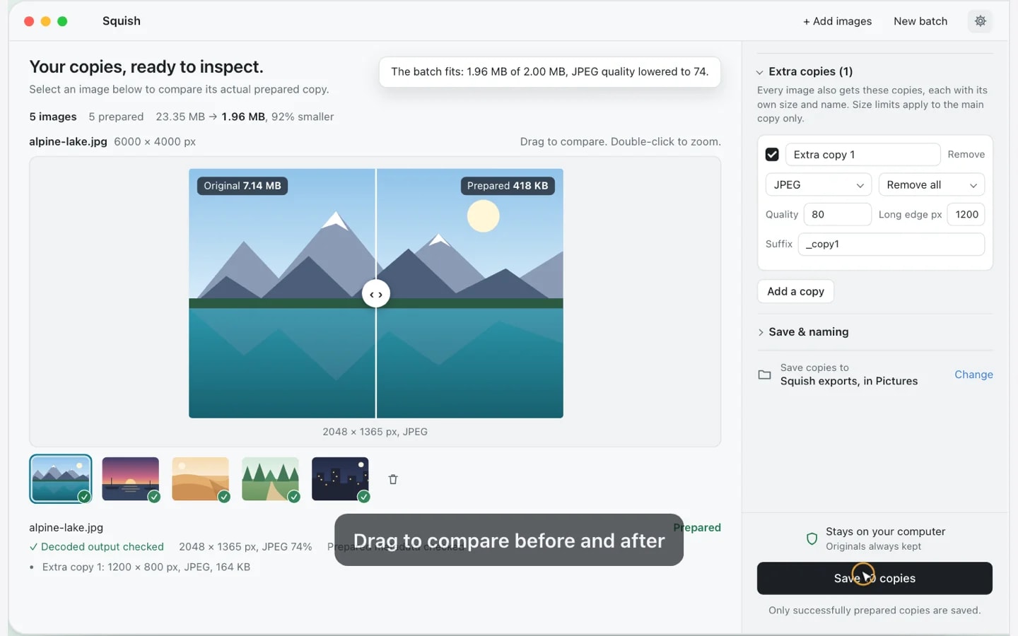Select the green forest thumbnail
1018x636 pixels.
pos(271,478)
